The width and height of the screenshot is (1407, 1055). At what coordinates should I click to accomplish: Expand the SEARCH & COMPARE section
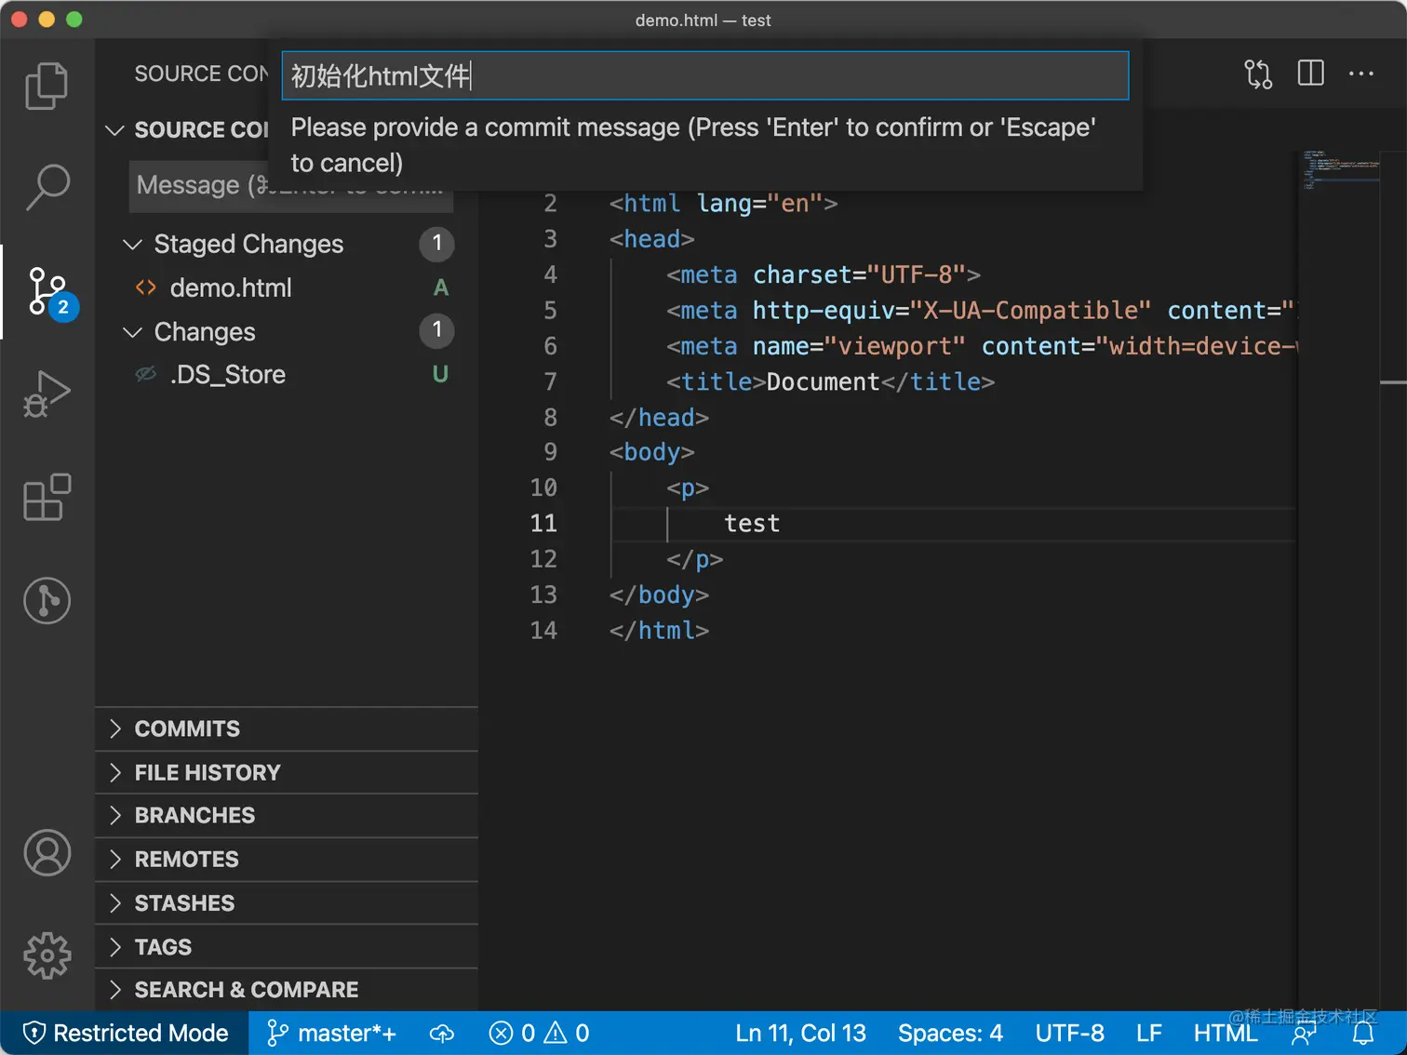point(287,989)
